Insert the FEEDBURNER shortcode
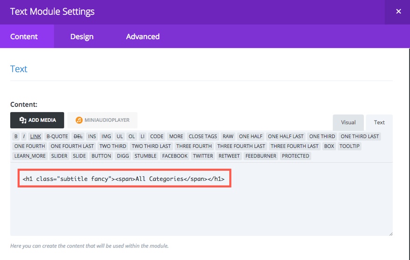This screenshot has width=410, height=260. pos(261,156)
